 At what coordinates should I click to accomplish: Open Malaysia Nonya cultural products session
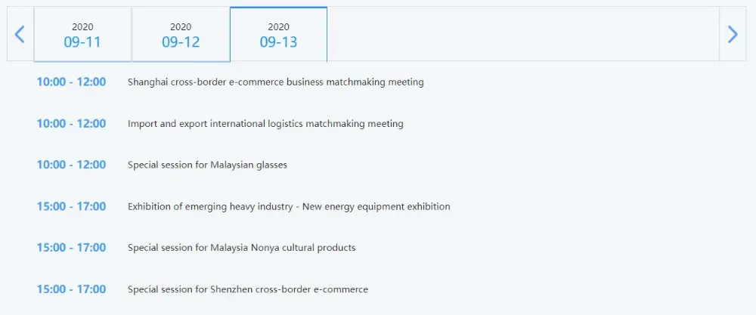click(x=241, y=248)
